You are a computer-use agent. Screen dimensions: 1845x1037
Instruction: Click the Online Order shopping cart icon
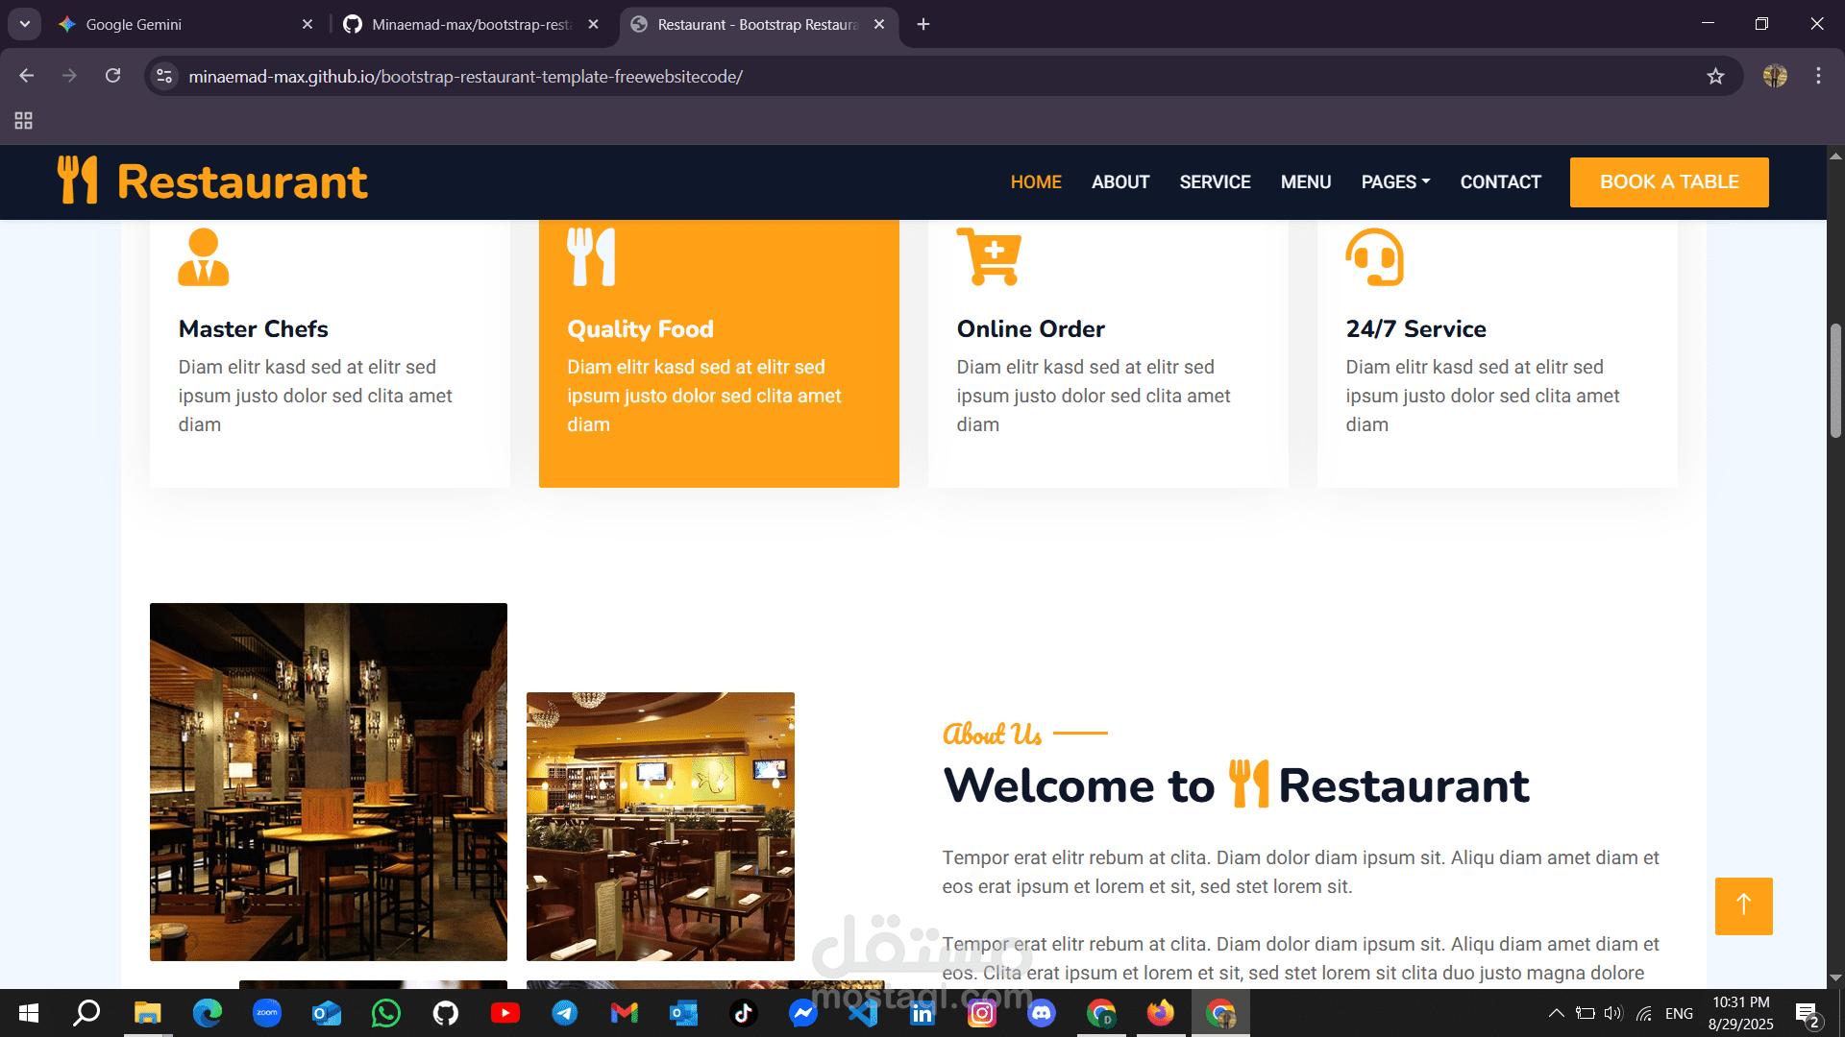tap(989, 257)
